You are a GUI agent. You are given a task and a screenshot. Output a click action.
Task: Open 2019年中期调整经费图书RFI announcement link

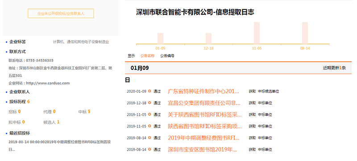pos(203,138)
